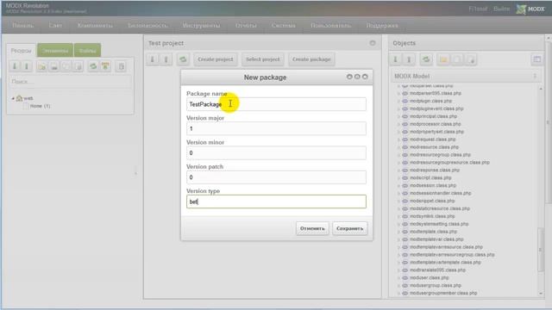Collapse the Test project panel header button
The width and height of the screenshot is (552, 310).
373,43
